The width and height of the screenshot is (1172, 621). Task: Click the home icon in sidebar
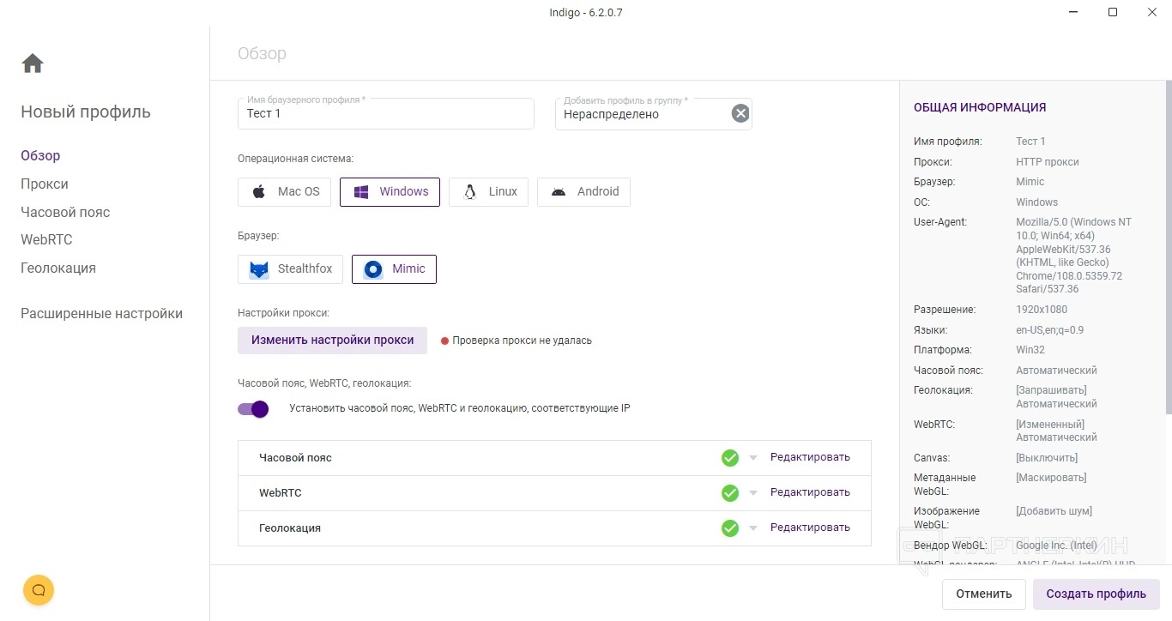pyautogui.click(x=33, y=63)
